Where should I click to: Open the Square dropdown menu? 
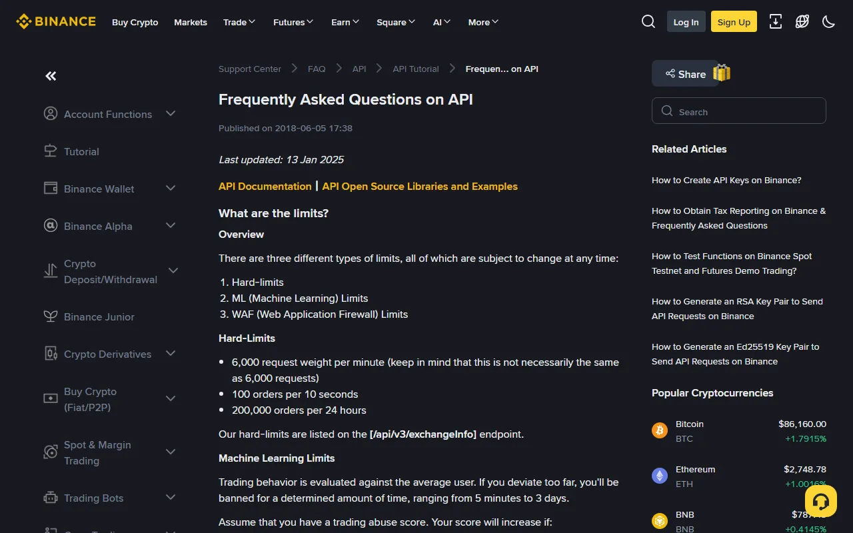396,22
